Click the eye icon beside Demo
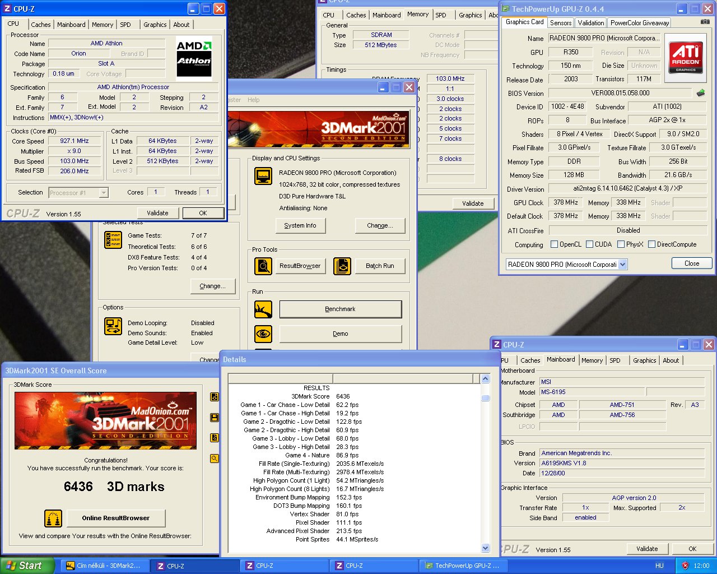717x574 pixels. coord(263,334)
